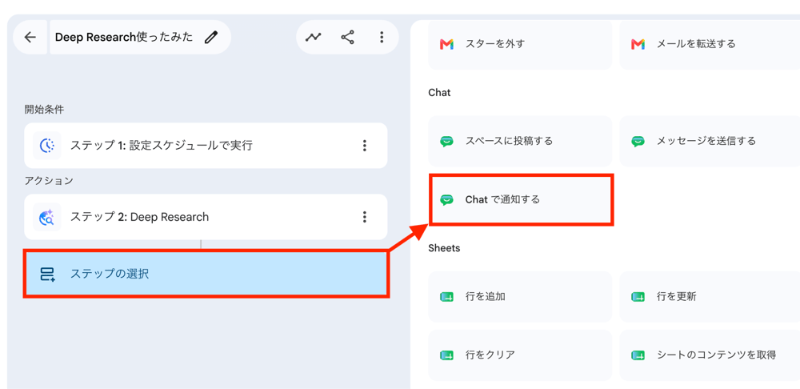Viewport: 800px width, 389px height.
Task: Select Step 1 設定スケジュールで実行 card
Action: tap(206, 146)
